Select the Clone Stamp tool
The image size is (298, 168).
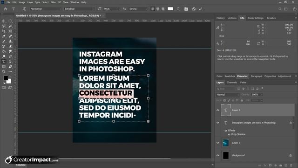[10, 41]
